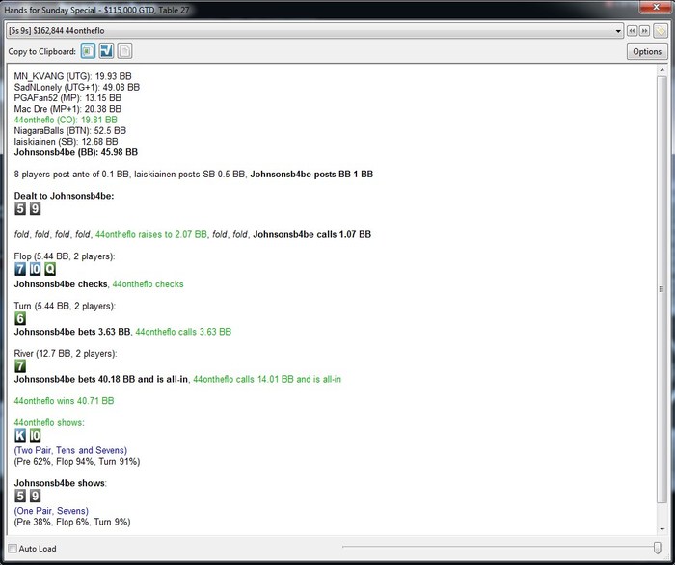Click the '44ontheflo shows:' heading
The image size is (675, 565).
pyautogui.click(x=49, y=422)
